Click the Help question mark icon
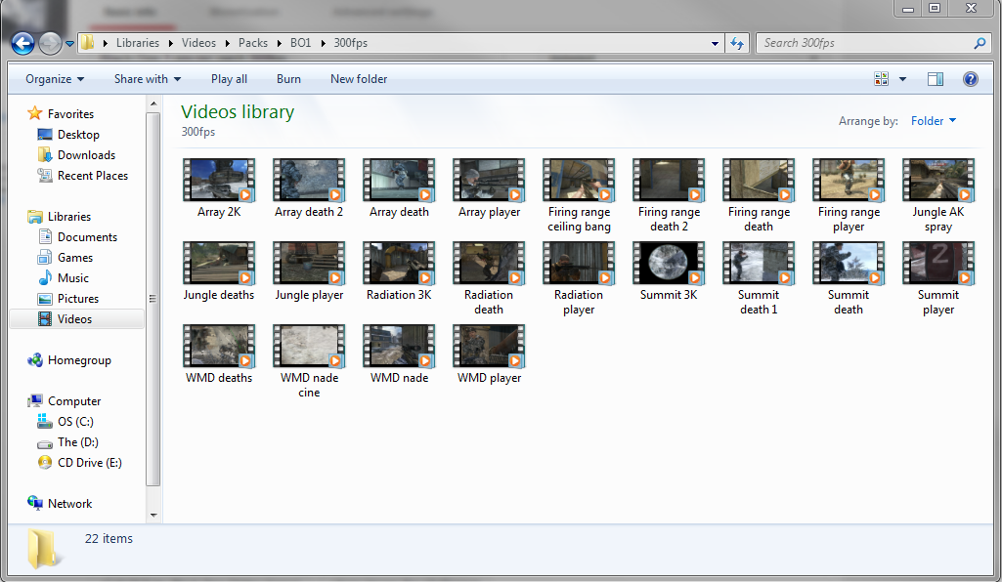Screen dimensions: 1002x582 (970, 79)
